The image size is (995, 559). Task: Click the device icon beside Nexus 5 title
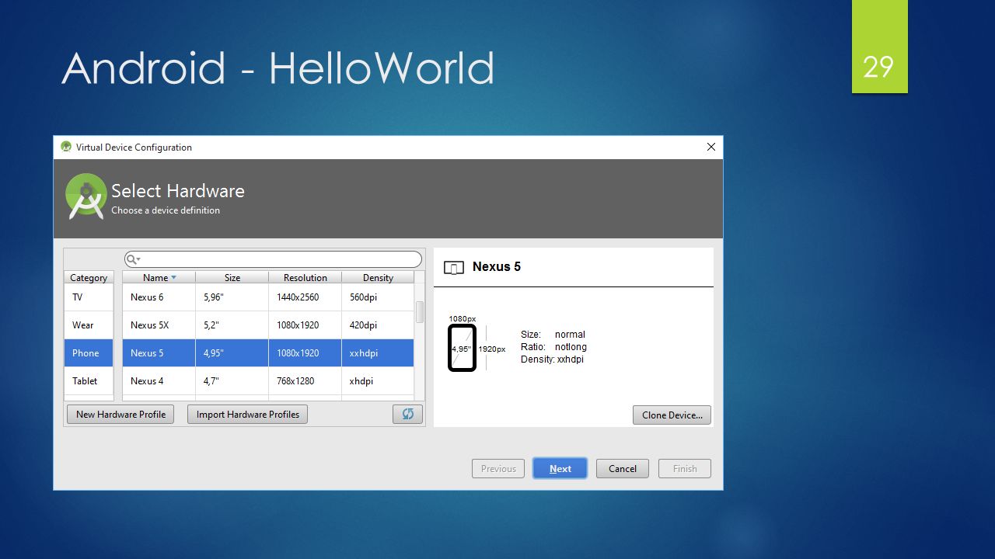click(453, 268)
